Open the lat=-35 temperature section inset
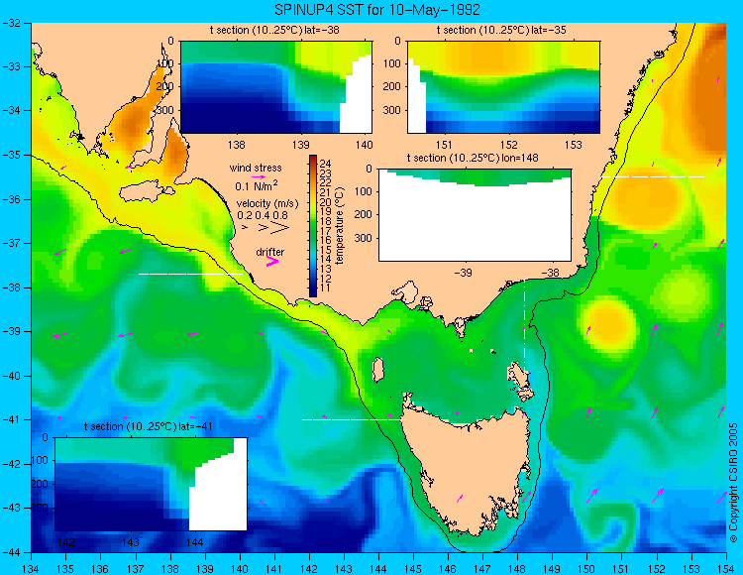 pos(503,87)
